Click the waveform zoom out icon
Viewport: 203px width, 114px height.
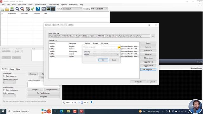pos(64,103)
